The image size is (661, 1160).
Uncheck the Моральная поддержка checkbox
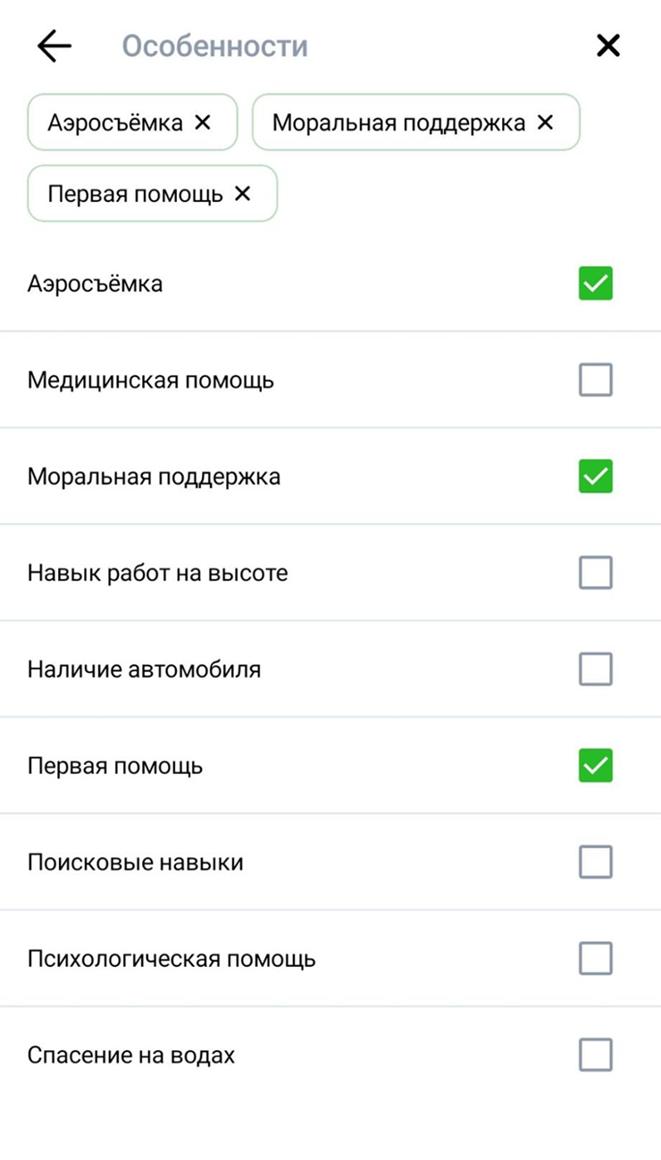tap(595, 476)
